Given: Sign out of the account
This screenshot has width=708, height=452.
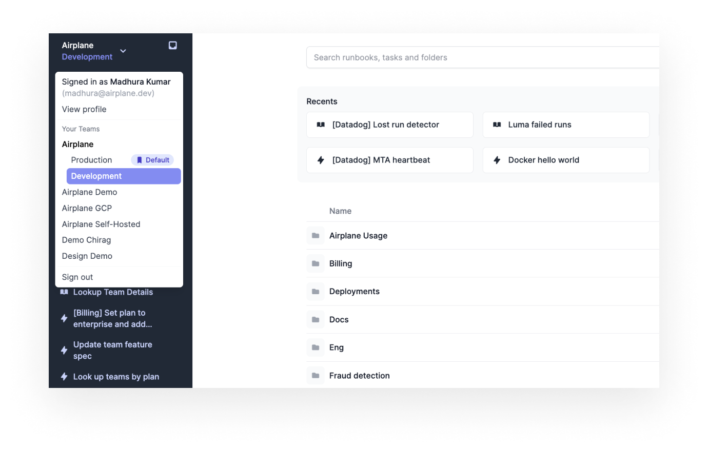Looking at the screenshot, I should click(77, 277).
